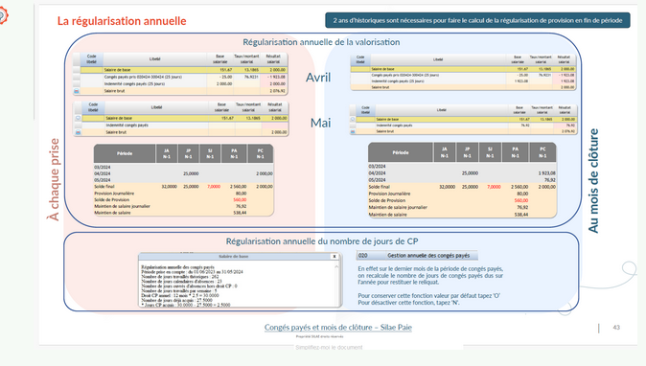Screen dimensions: 646x366
Task: Click the '2 ans d'historiques sont nécessaires' banner
Action: point(477,20)
